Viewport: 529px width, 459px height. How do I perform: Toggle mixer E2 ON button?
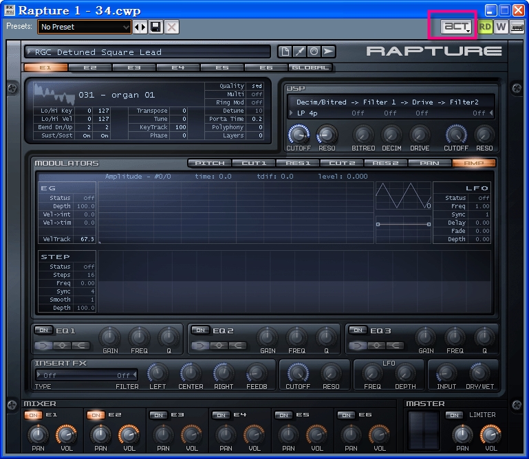96,415
